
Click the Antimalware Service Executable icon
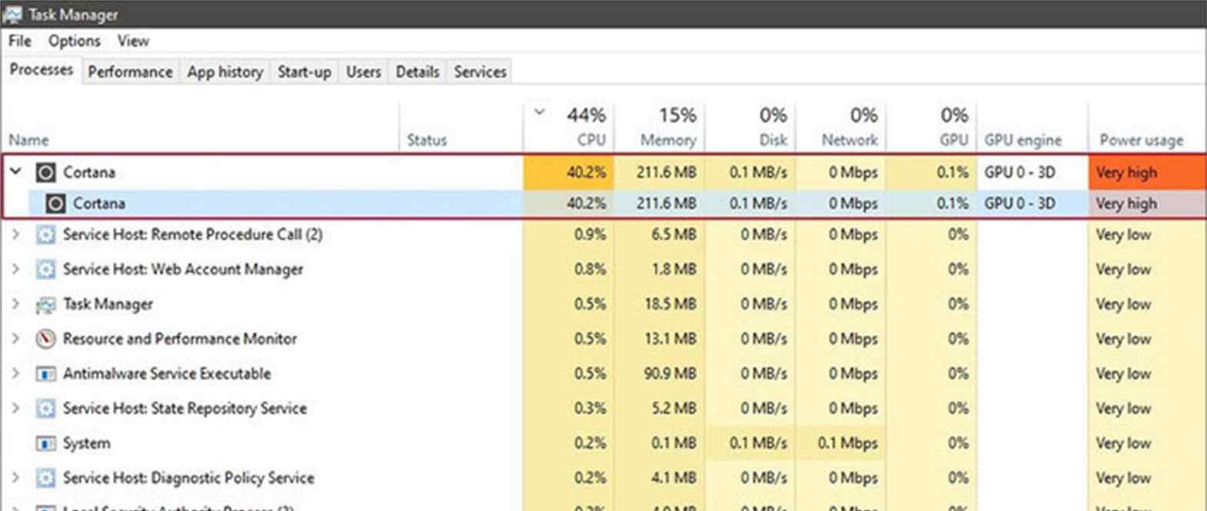(46, 374)
